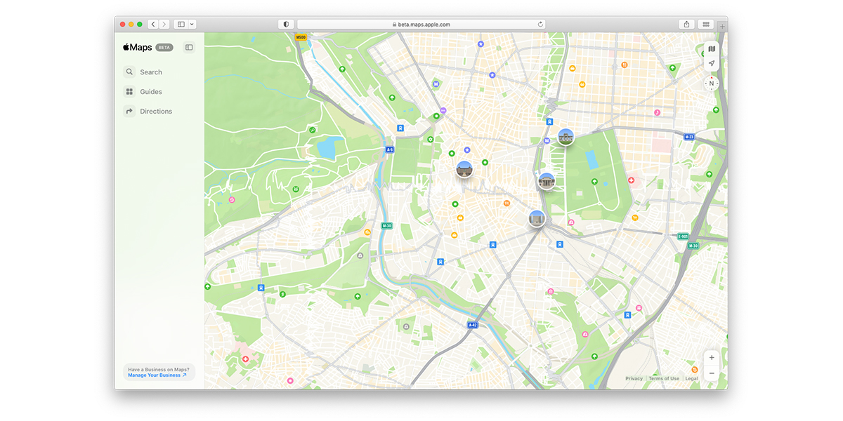This screenshot has height=421, width=843.
Task: Toggle the Safari sidebar
Action: (x=181, y=23)
